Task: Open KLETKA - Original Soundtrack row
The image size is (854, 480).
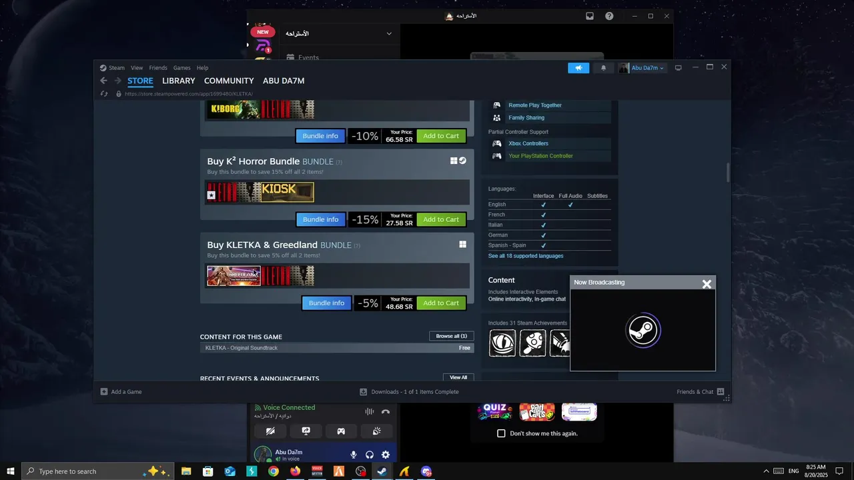Action: pyautogui.click(x=337, y=348)
